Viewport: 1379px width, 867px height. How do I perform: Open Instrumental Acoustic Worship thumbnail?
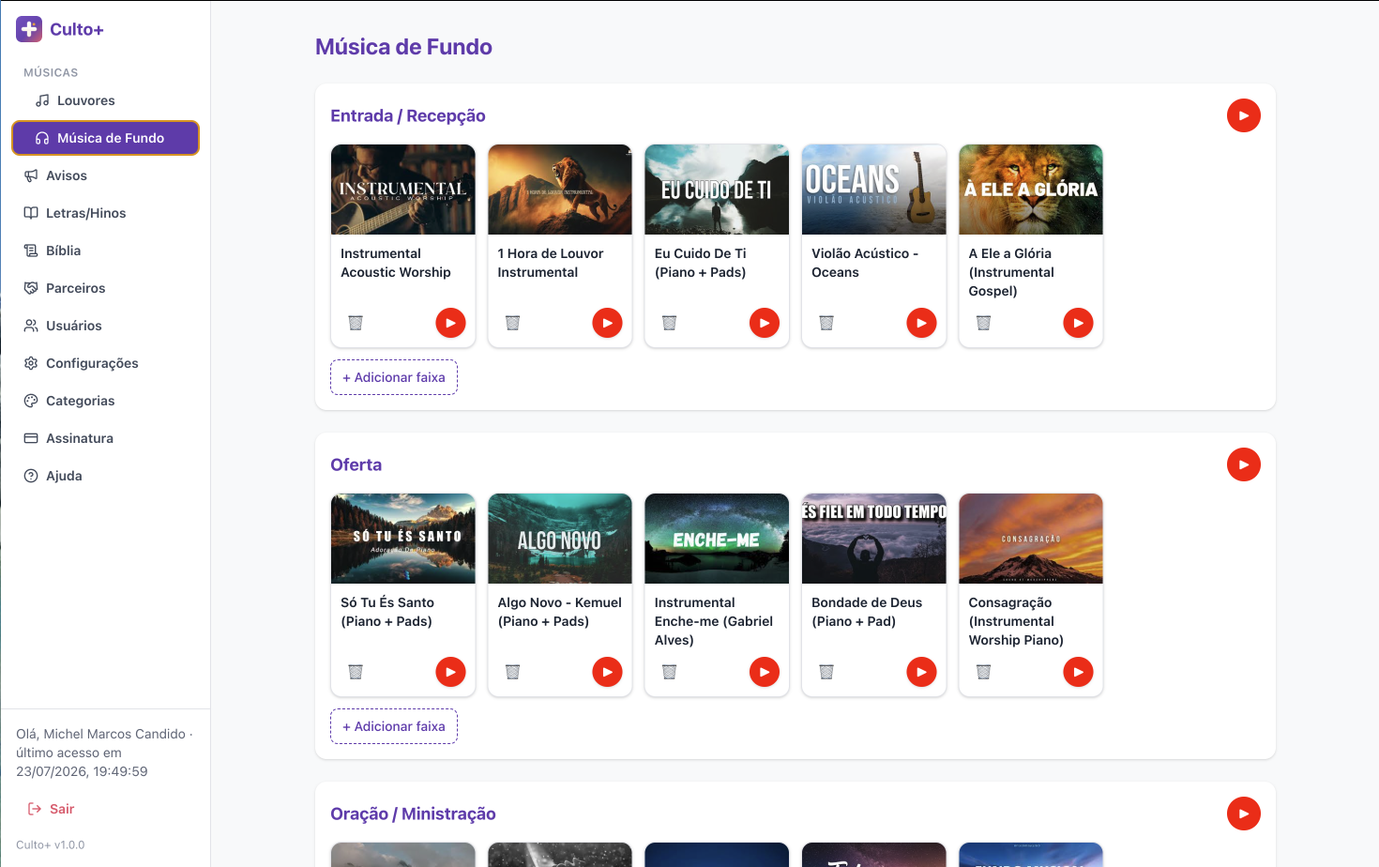tap(403, 190)
